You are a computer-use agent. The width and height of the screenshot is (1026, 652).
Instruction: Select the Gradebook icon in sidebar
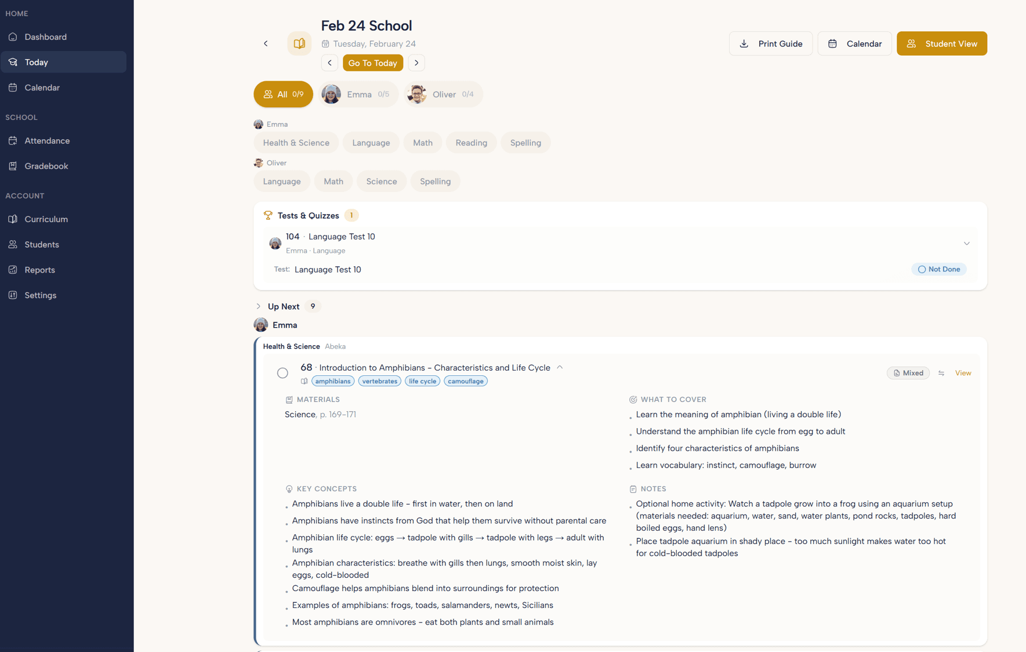tap(13, 166)
